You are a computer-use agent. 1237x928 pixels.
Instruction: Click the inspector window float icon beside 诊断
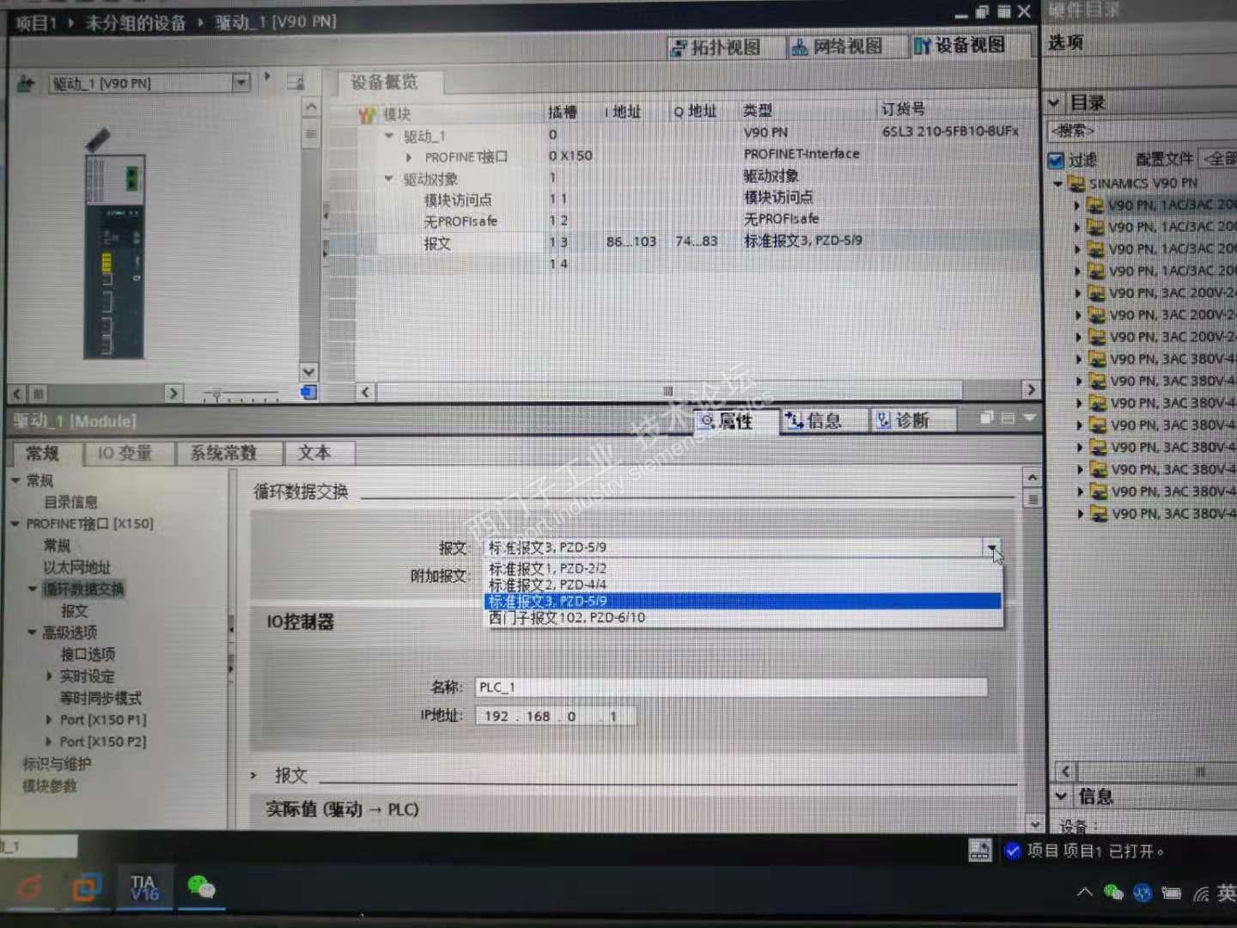[x=986, y=418]
